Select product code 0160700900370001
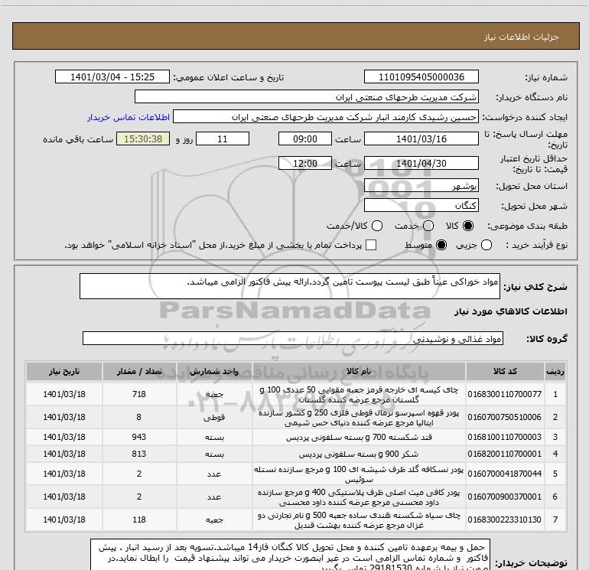This screenshot has width=589, height=570. tap(505, 497)
